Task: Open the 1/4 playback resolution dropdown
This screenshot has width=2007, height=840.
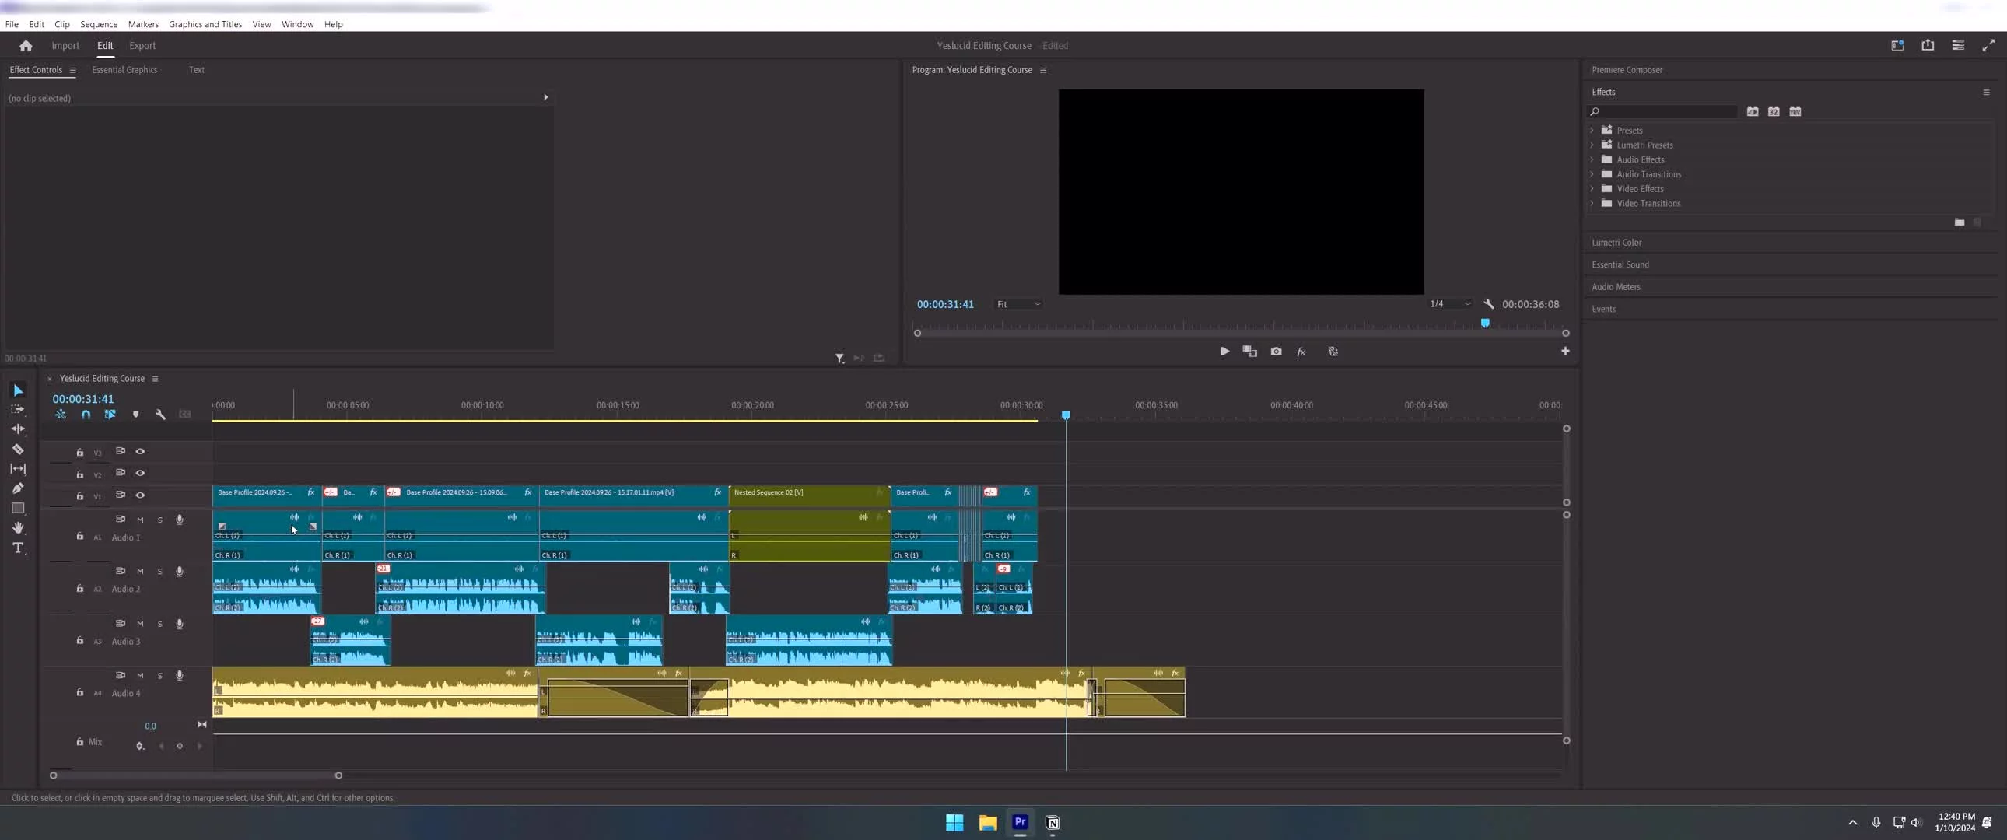Action: click(1450, 304)
